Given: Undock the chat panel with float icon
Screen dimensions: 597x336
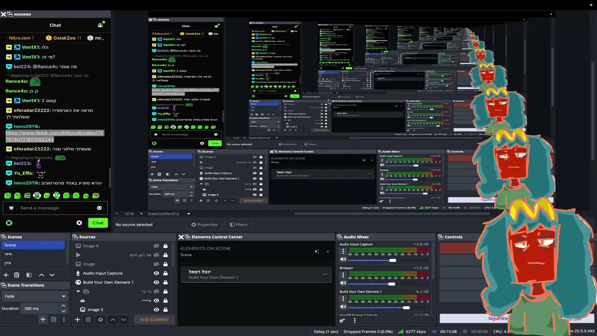Looking at the screenshot, I should pyautogui.click(x=10, y=14).
